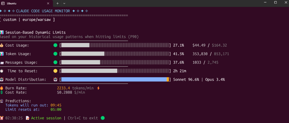
Task: Click the green Cost Usage status dot
Action: (55, 45)
